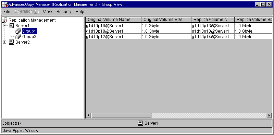The height and width of the screenshot is (135, 274).
Task: Click the Java Applet Window label
Action: pyautogui.click(x=21, y=131)
